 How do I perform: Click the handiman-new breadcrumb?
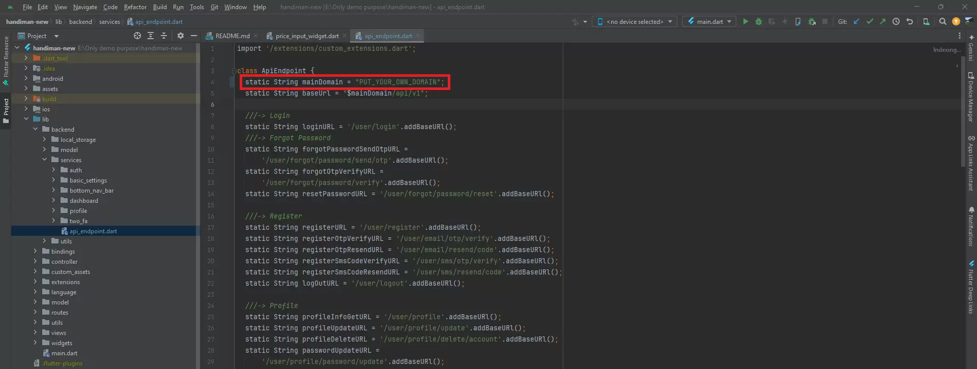coord(27,21)
